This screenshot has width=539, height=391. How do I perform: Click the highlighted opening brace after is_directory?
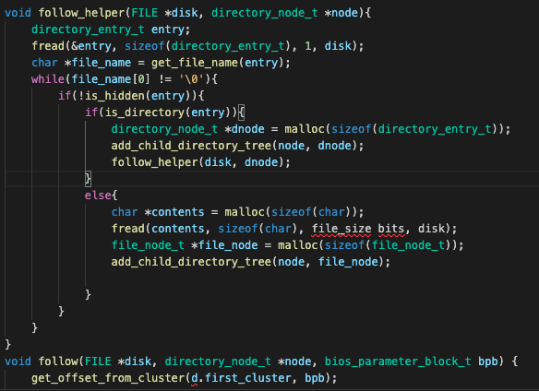241,113
